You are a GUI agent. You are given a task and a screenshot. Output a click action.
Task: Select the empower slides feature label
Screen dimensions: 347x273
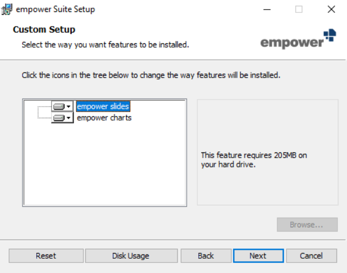(103, 106)
